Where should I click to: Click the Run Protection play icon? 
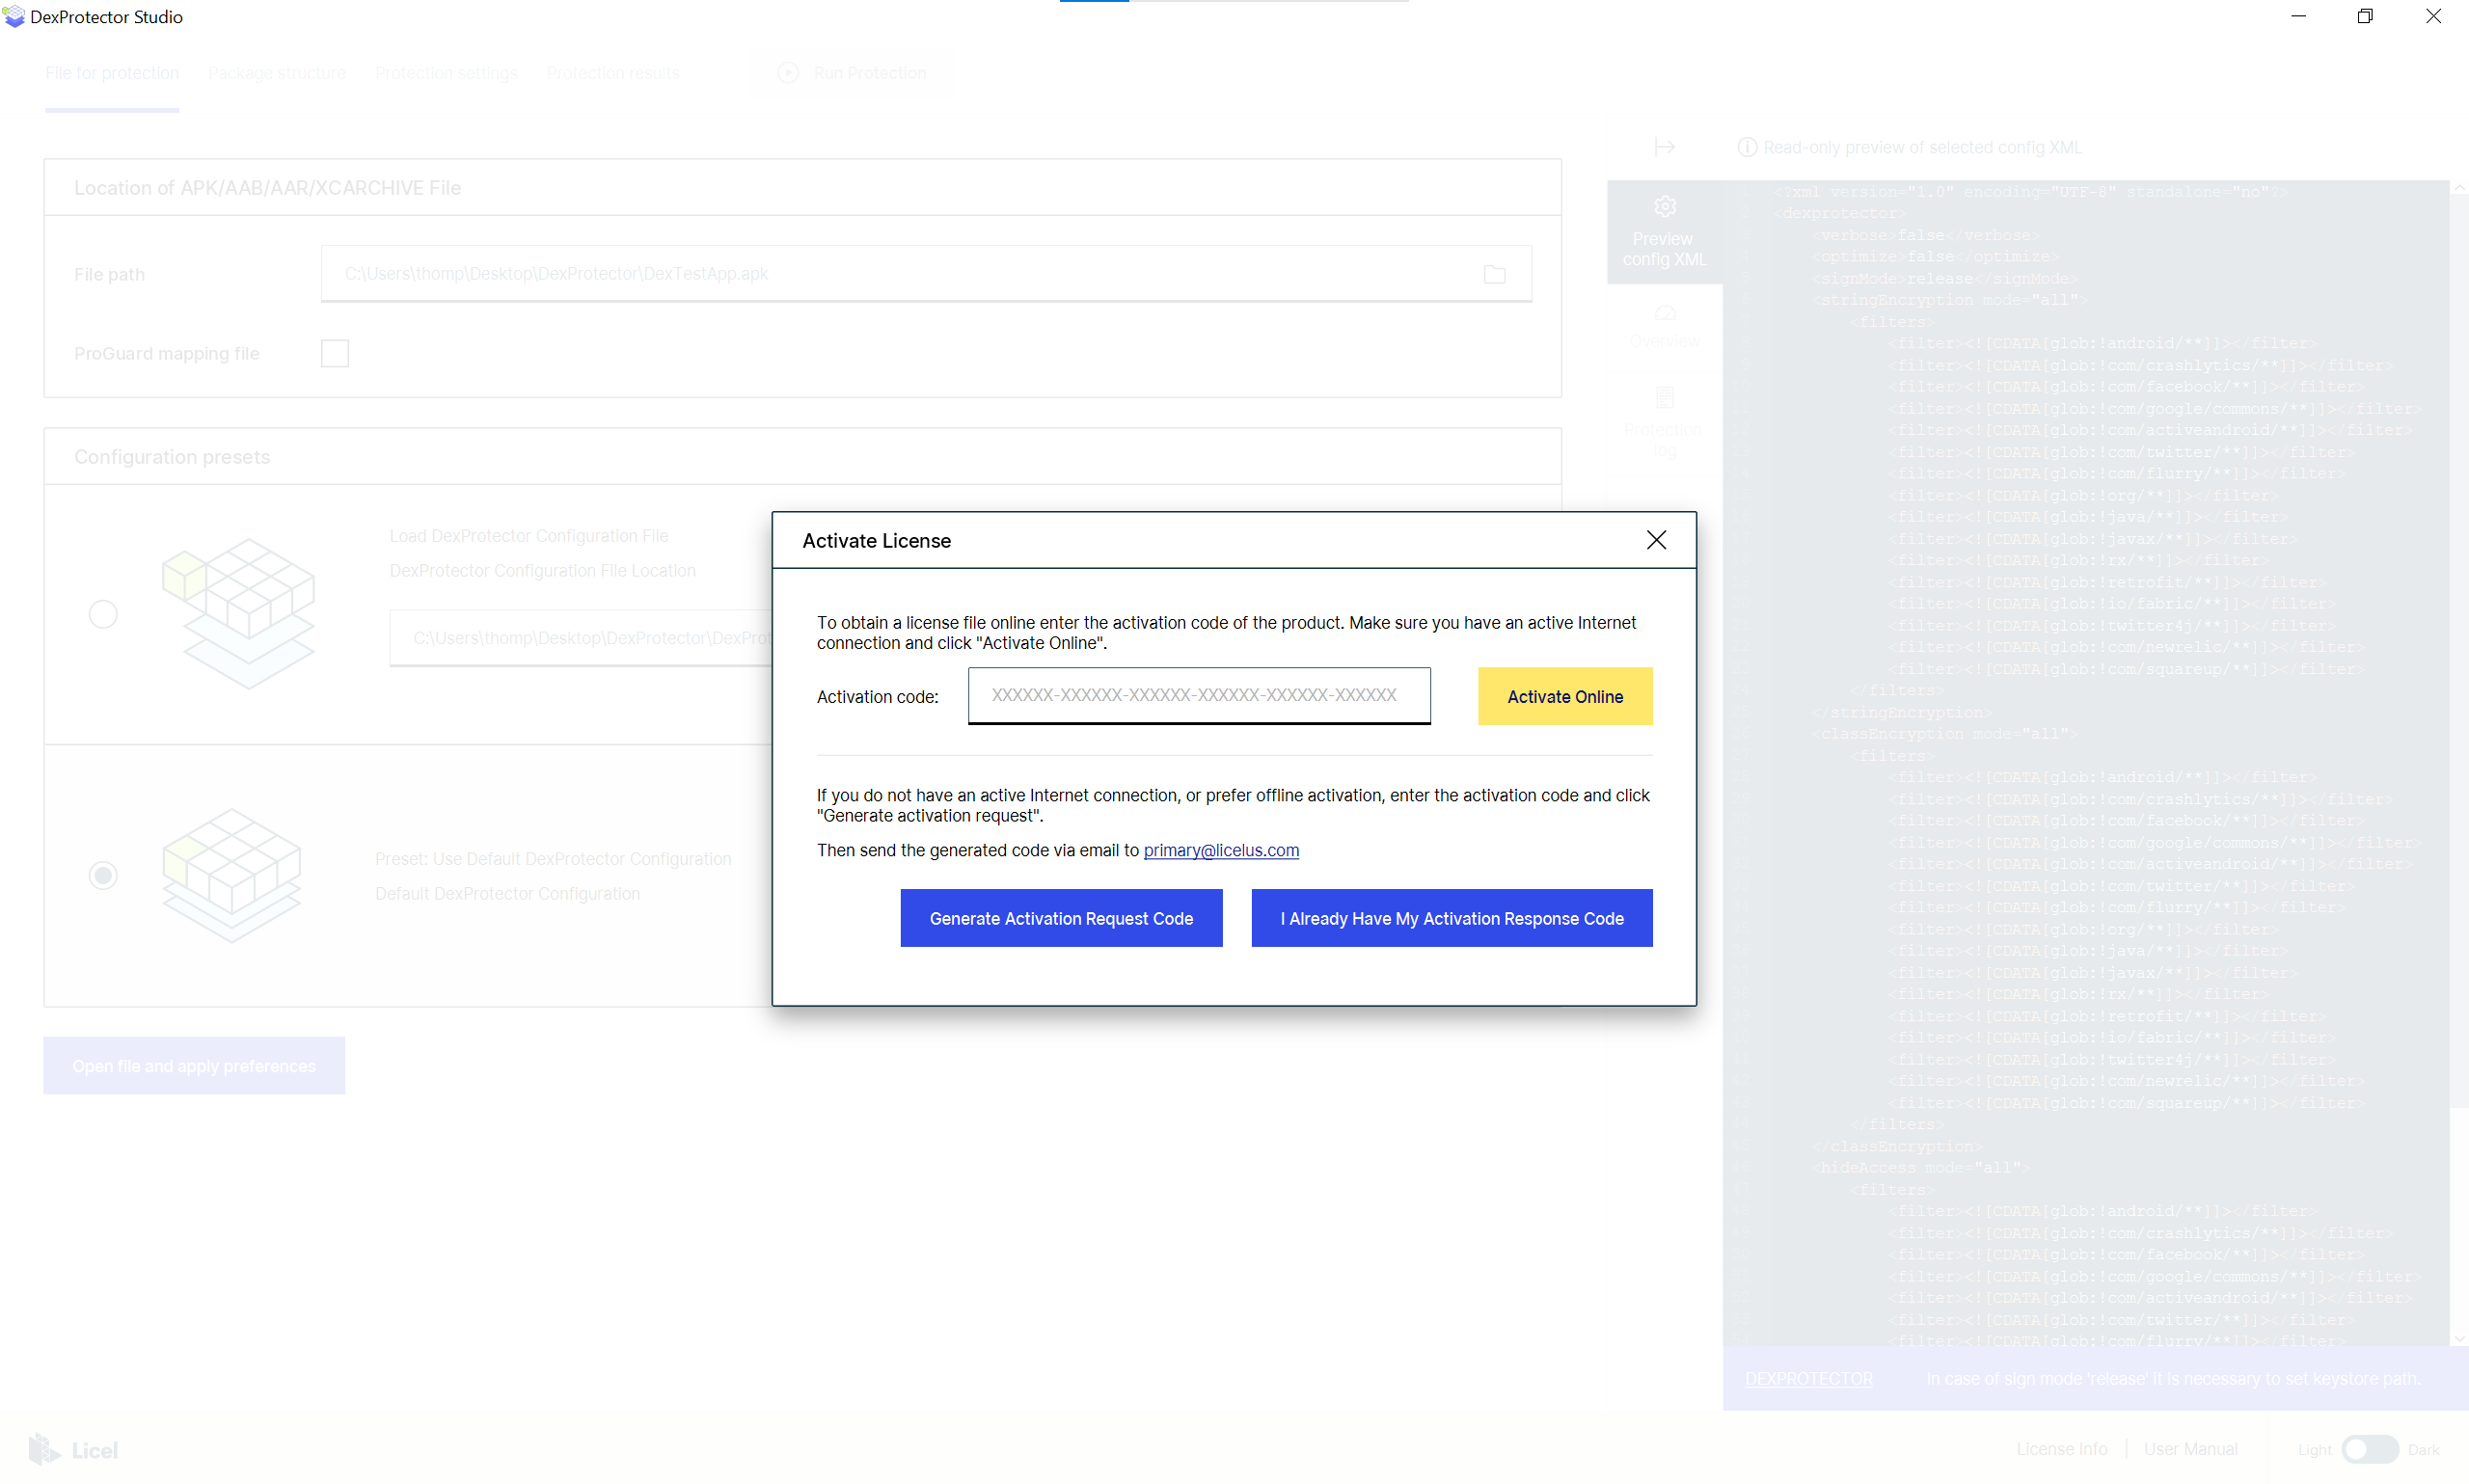pos(788,73)
